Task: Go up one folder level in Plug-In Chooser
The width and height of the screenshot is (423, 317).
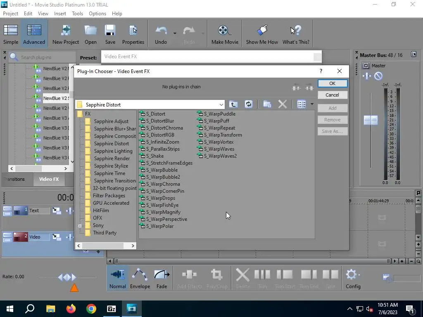Action: point(233,104)
